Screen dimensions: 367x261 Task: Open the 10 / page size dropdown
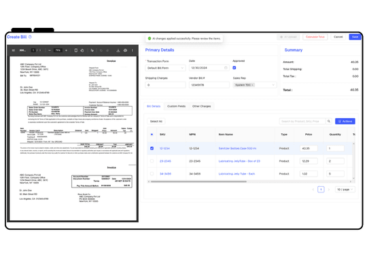point(345,190)
